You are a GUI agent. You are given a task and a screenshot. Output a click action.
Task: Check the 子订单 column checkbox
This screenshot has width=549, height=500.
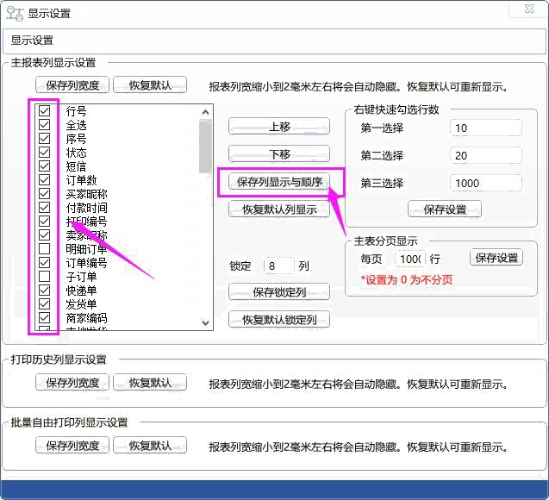[x=44, y=277]
